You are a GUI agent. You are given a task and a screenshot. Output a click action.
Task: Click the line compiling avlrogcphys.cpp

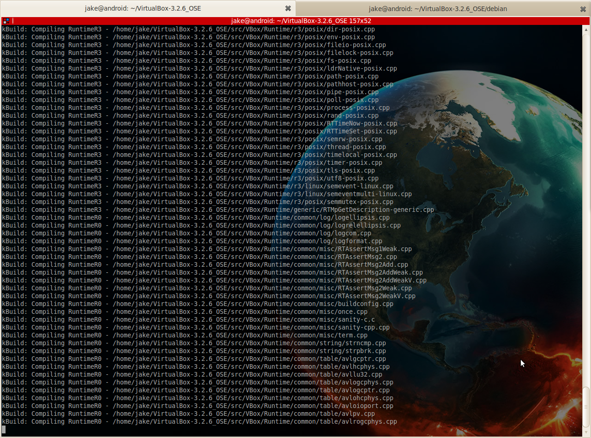pyautogui.click(x=199, y=421)
